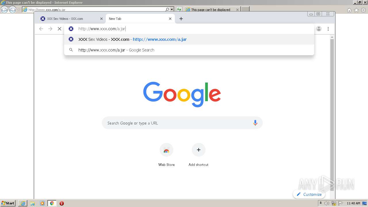Close IE tab This page can't be displayed
This screenshot has height=207, width=368.
click(x=237, y=9)
